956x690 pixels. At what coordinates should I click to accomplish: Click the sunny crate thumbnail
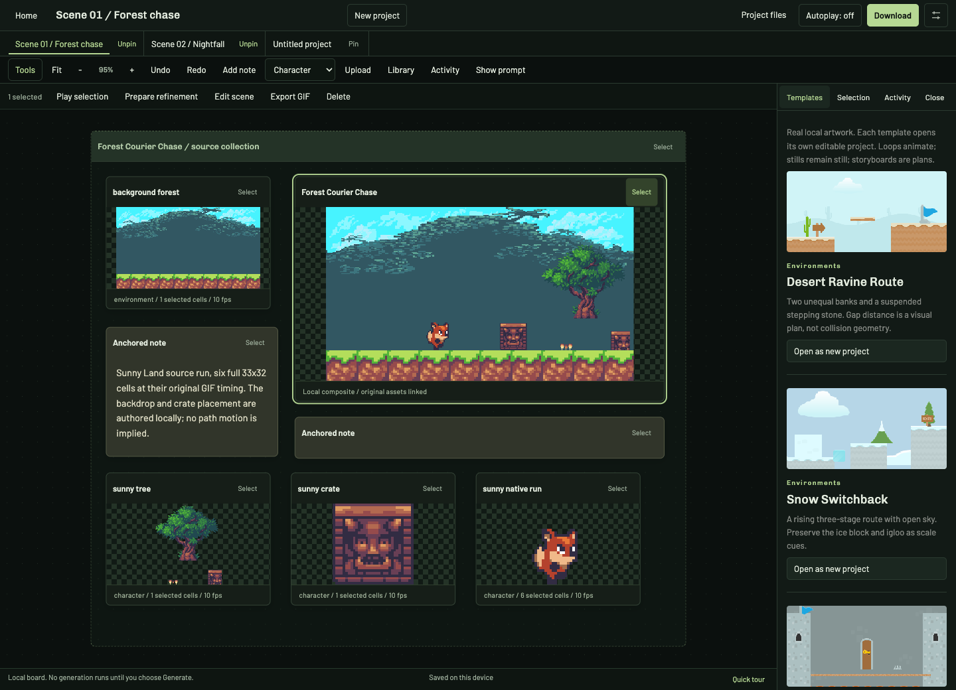pos(373,544)
